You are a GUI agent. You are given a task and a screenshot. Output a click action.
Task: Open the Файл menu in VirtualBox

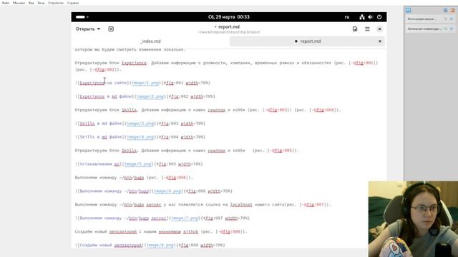[6, 3]
